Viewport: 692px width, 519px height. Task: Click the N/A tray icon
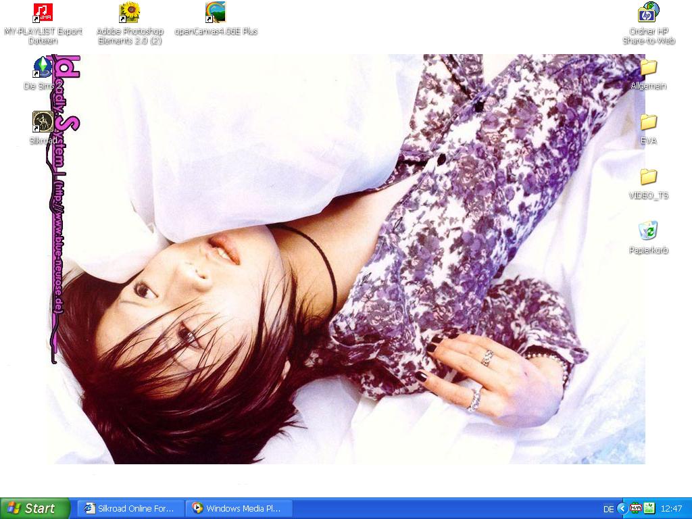coord(636,508)
